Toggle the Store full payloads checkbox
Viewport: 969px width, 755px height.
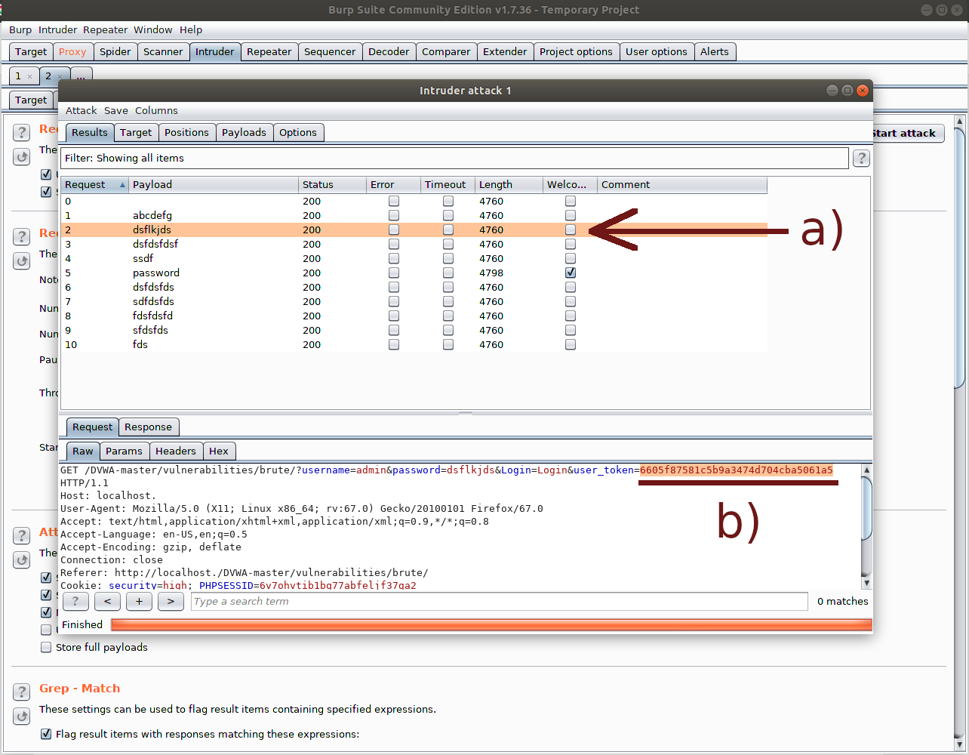46,647
